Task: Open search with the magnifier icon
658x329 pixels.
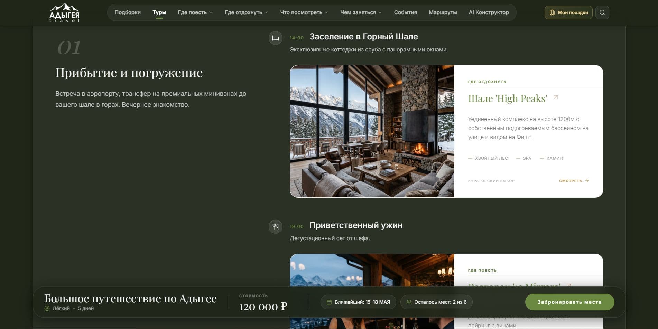Action: [602, 12]
